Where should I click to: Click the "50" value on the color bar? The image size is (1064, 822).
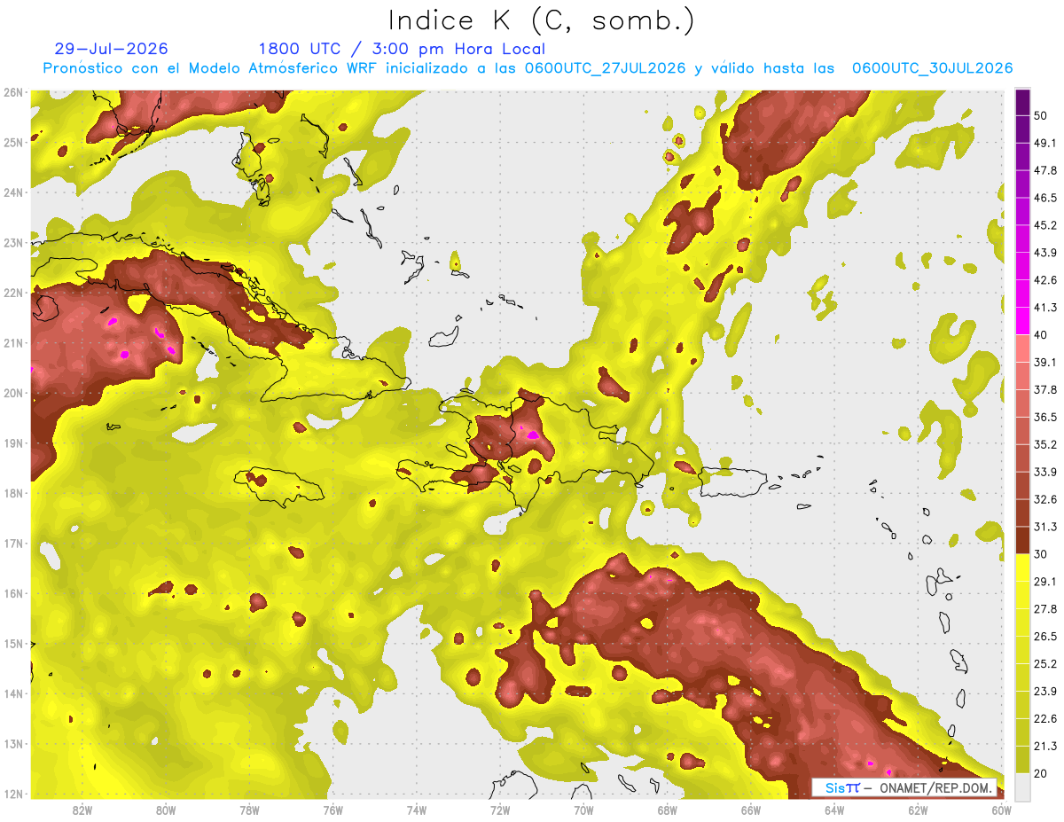(x=1042, y=115)
